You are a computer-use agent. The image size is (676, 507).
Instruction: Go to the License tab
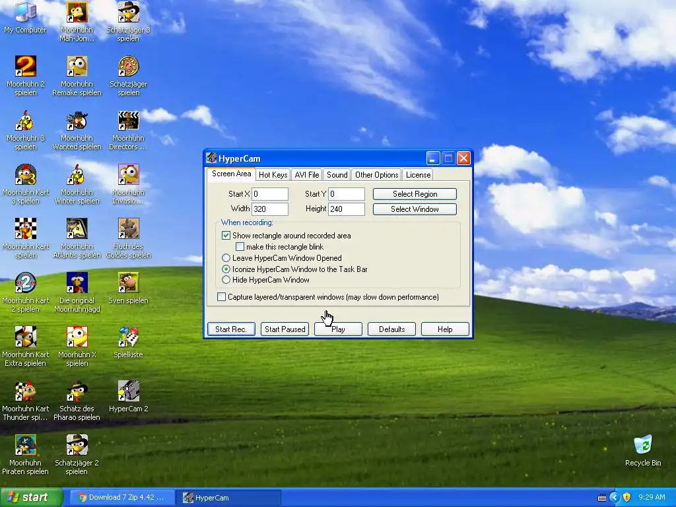(x=418, y=174)
